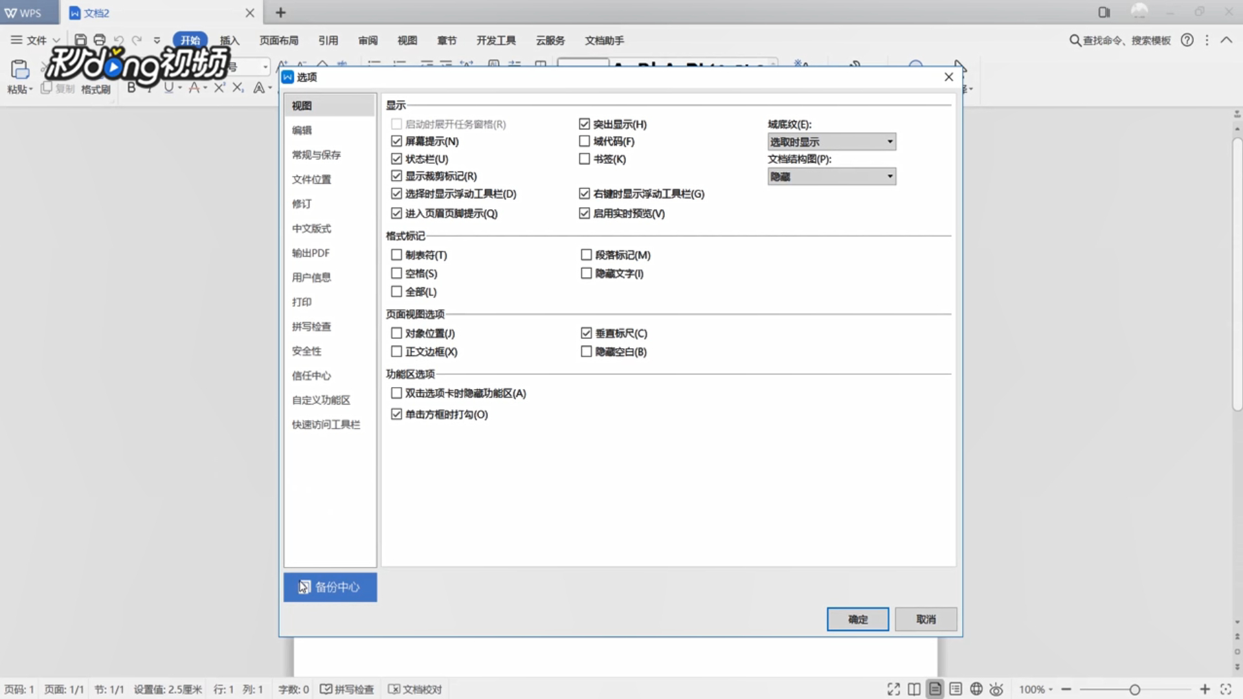Click the save icon in quick access toolbar
1243x699 pixels.
(x=80, y=40)
